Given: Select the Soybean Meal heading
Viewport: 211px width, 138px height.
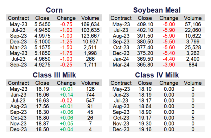Looking at the screenshot, I should (x=157, y=10).
